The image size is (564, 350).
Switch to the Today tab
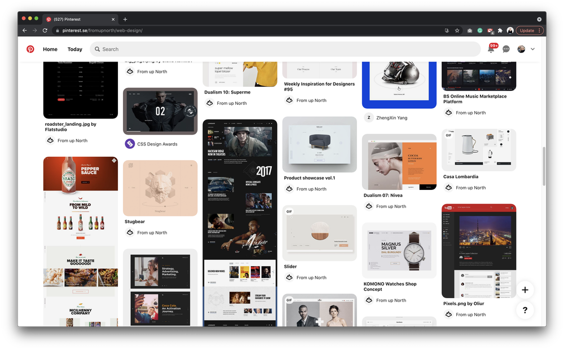coord(75,49)
